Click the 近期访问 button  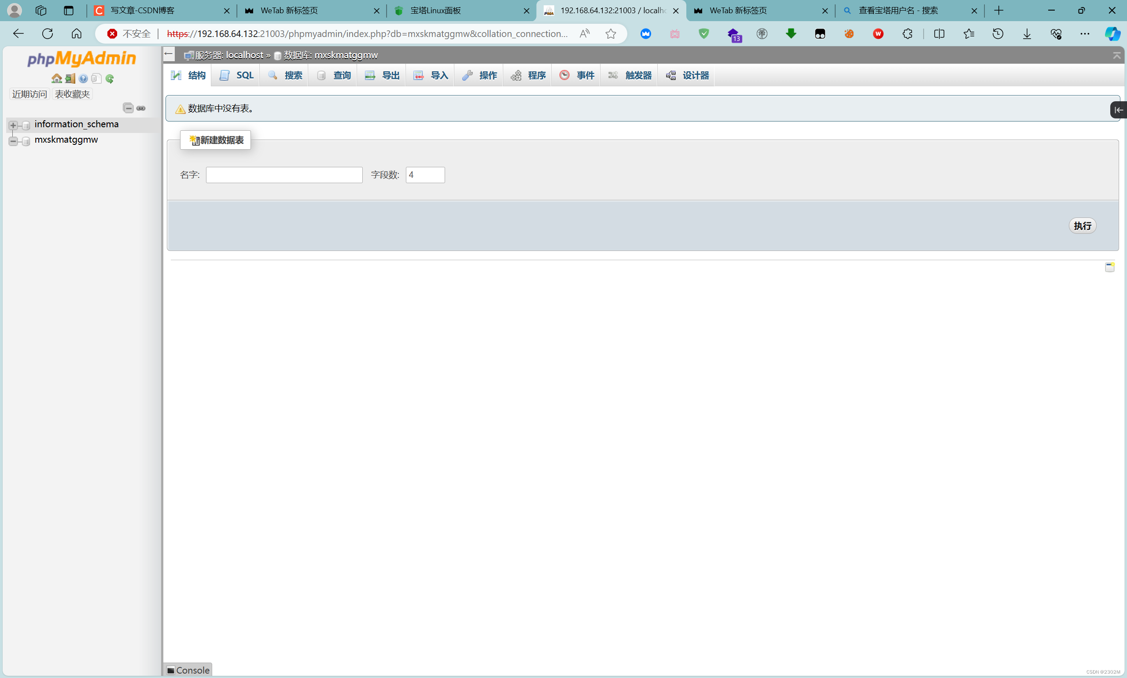[29, 94]
